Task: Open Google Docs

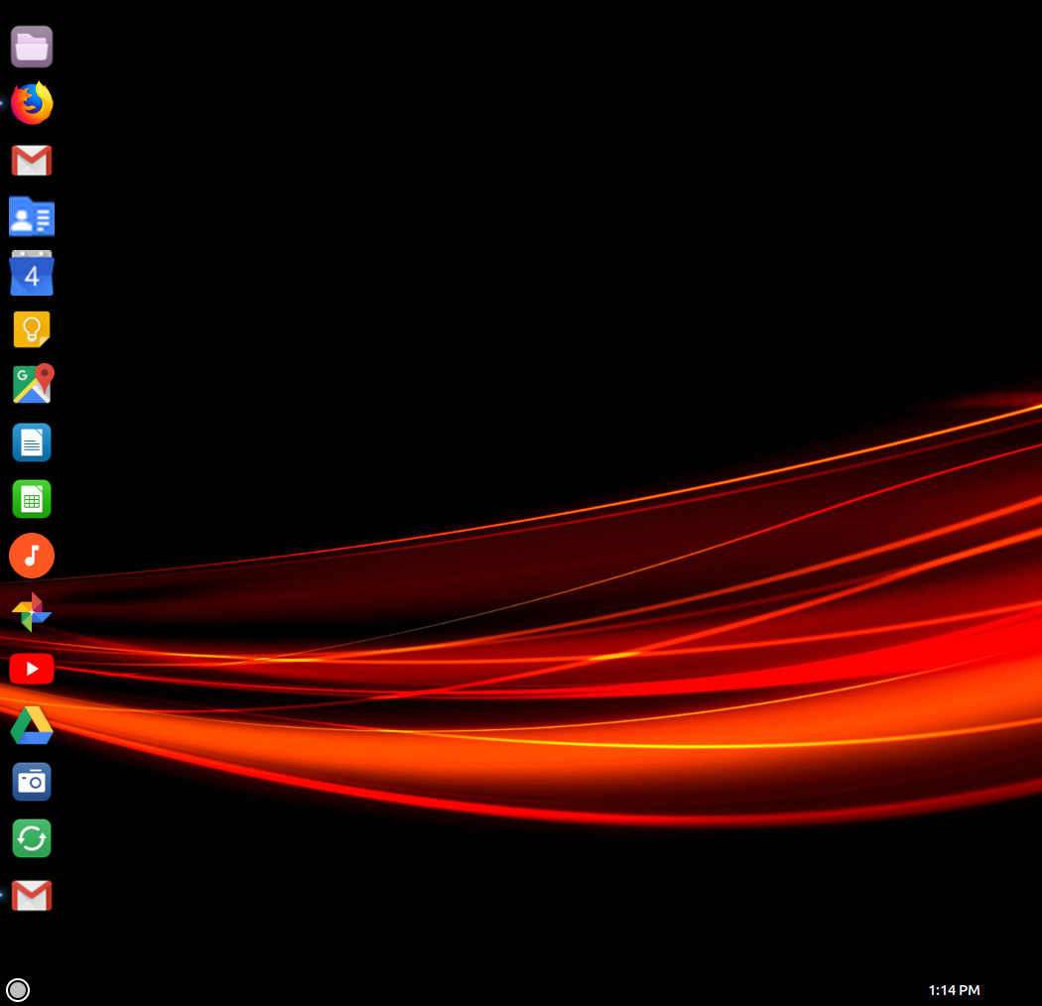Action: (32, 441)
